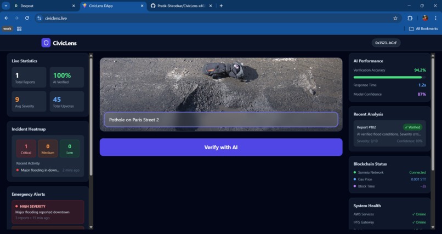442x234 pixels.
Task: Bookmark this page with the star icon
Action: 395,18
